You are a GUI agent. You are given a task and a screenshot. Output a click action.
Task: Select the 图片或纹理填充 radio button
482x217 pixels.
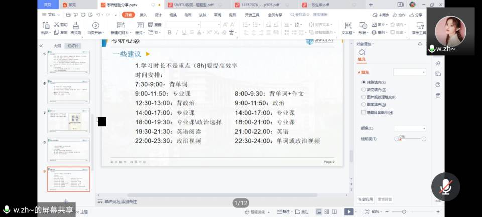pos(363,97)
